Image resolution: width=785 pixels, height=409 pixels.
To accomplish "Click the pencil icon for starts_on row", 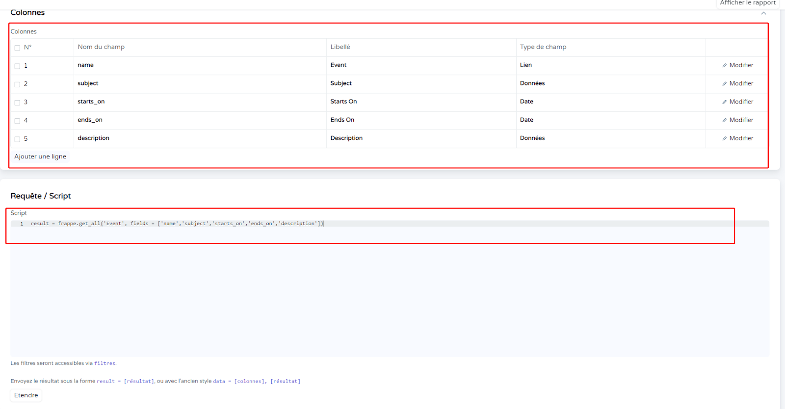I will 724,102.
